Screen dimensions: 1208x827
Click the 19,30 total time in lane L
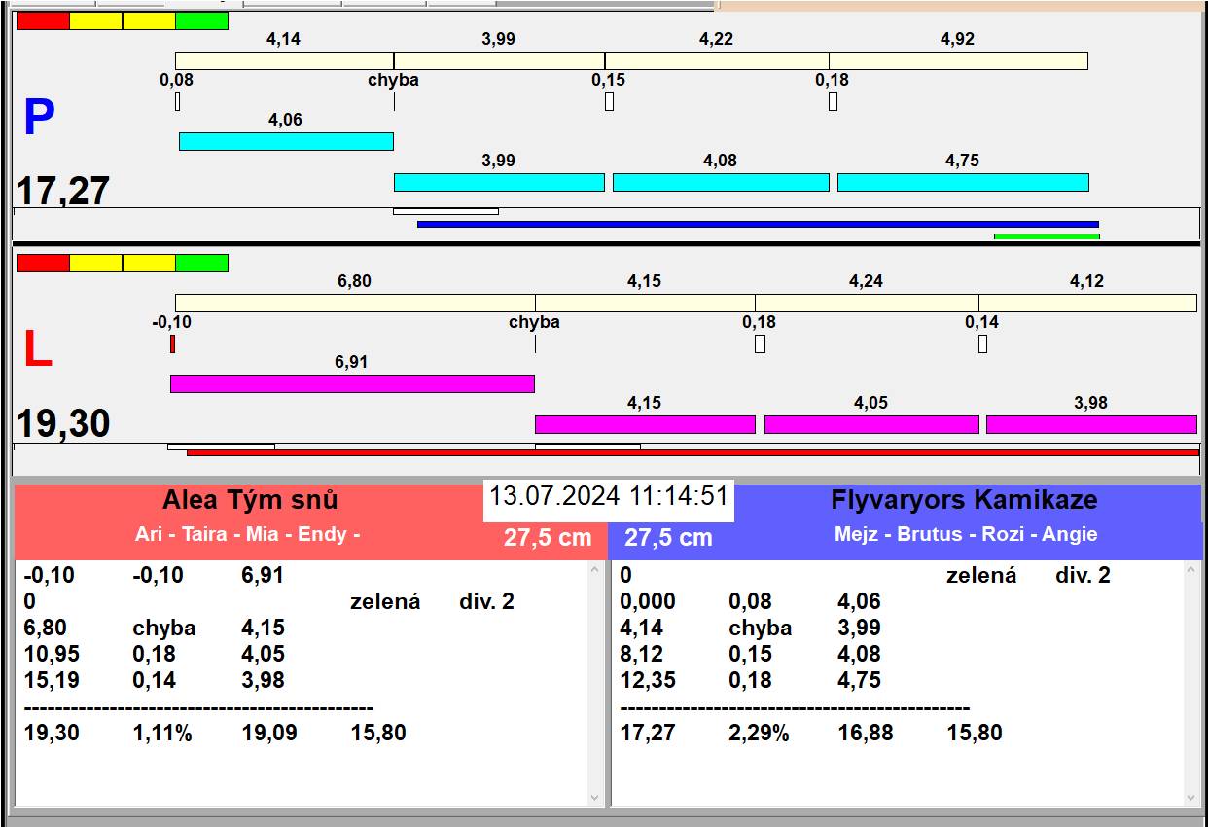coord(63,424)
